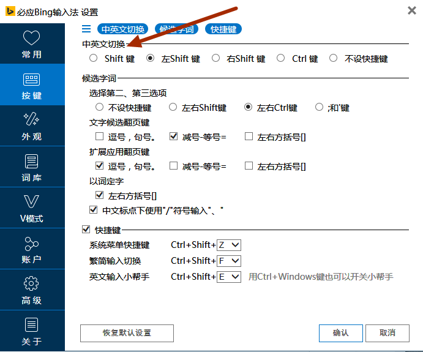Click the 候选字词 section heading
The height and width of the screenshot is (352, 423).
click(99, 78)
